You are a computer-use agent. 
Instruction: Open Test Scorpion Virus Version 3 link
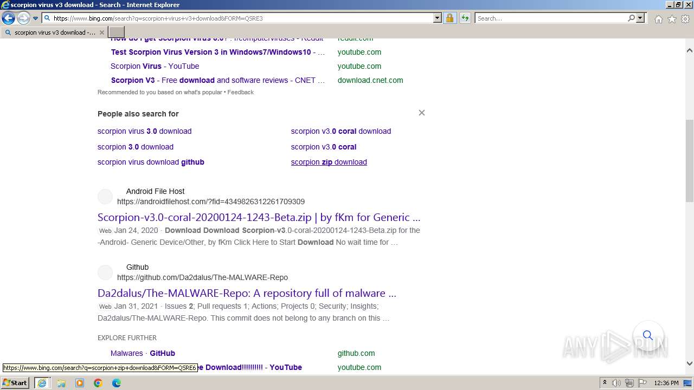218,52
